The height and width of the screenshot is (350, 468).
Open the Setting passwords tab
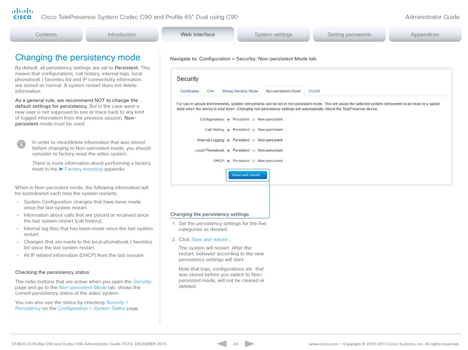[x=349, y=34]
